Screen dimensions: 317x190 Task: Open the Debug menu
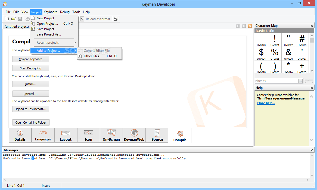point(65,12)
